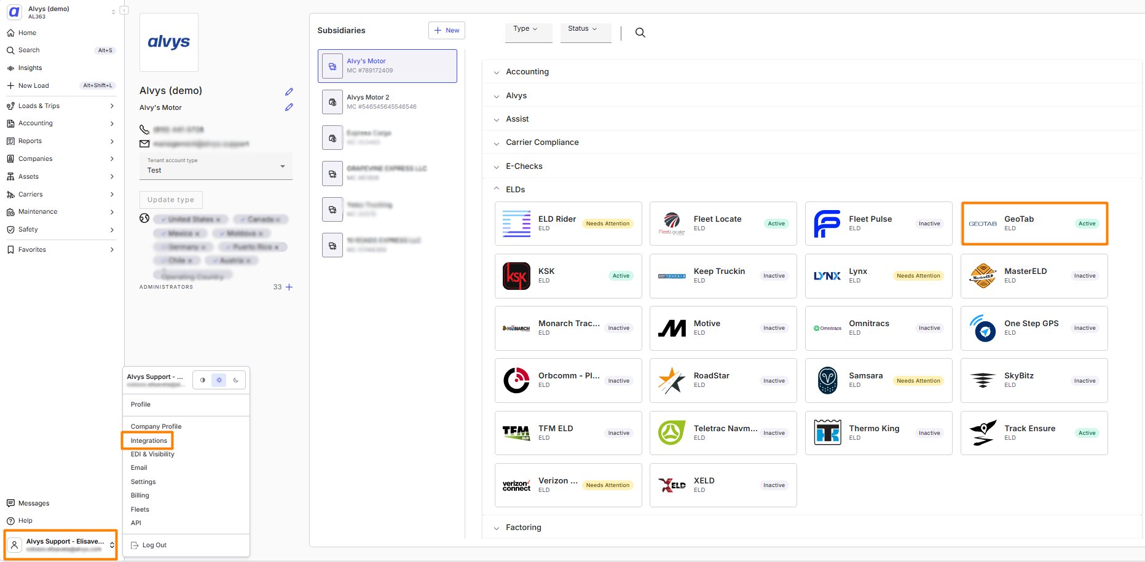Click the Omnitracs ELD card
This screenshot has width=1145, height=562.
pyautogui.click(x=879, y=328)
